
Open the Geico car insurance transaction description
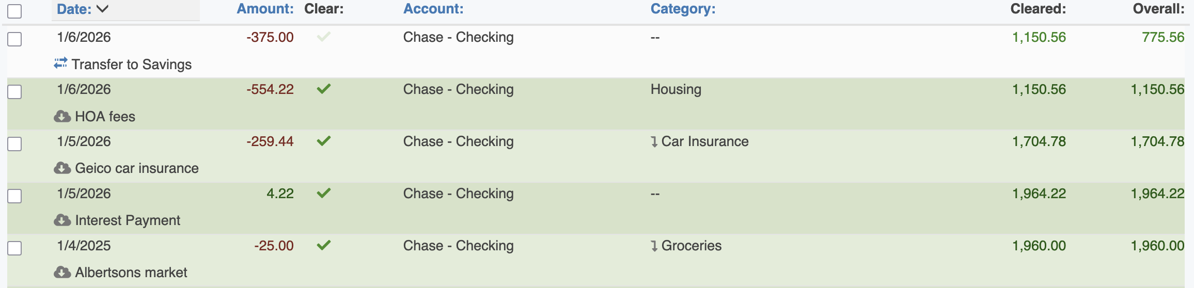coord(136,168)
